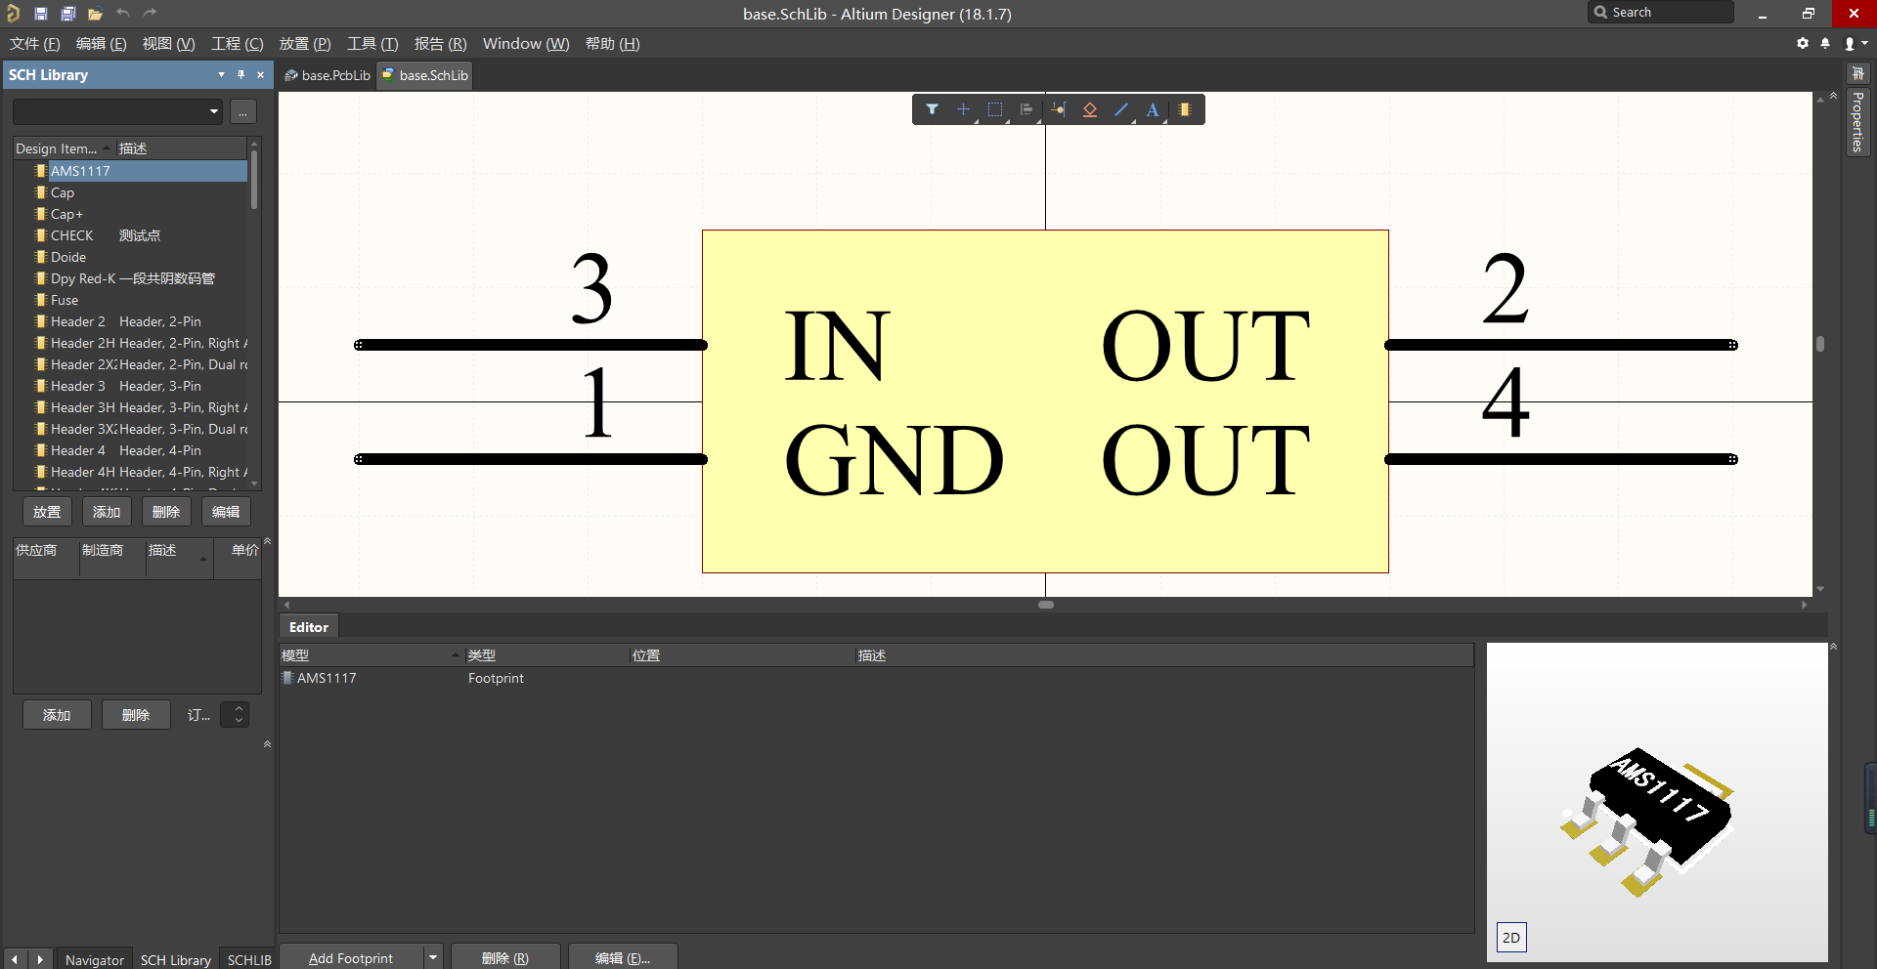Viewport: 1877px width, 969px height.
Task: Click 放置 button in library panel
Action: pyautogui.click(x=47, y=512)
